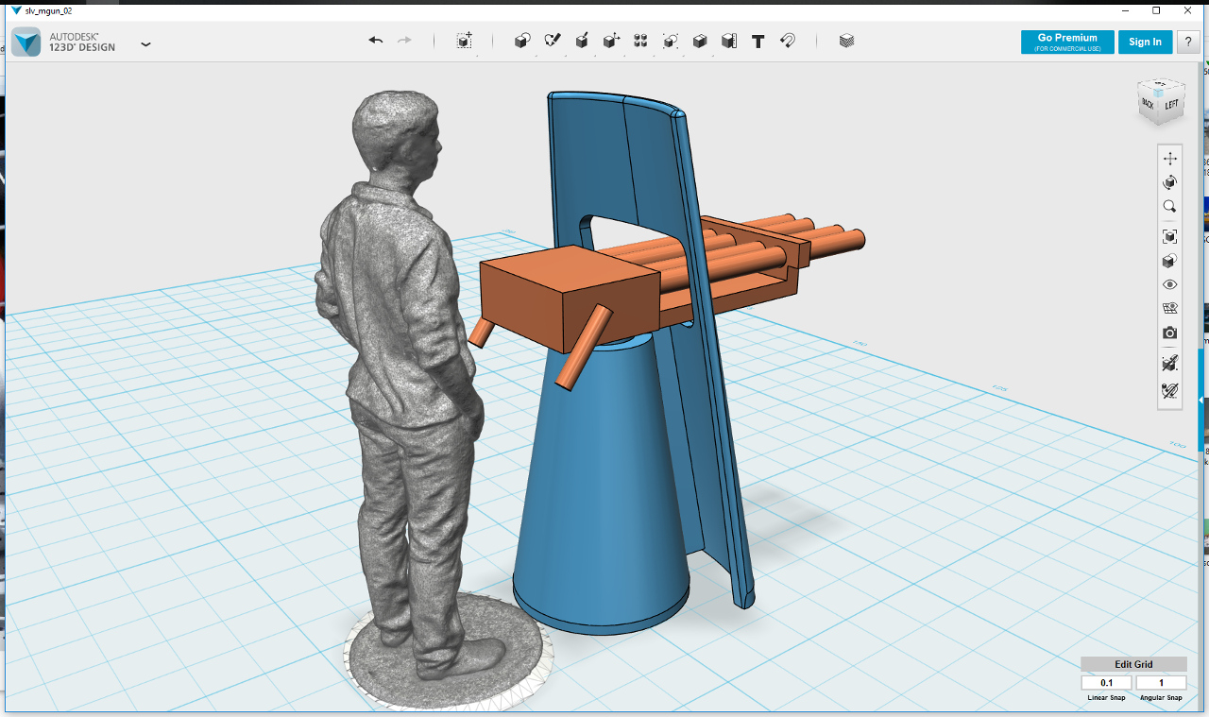Open the Pattern tool
The image size is (1209, 717).
640,41
